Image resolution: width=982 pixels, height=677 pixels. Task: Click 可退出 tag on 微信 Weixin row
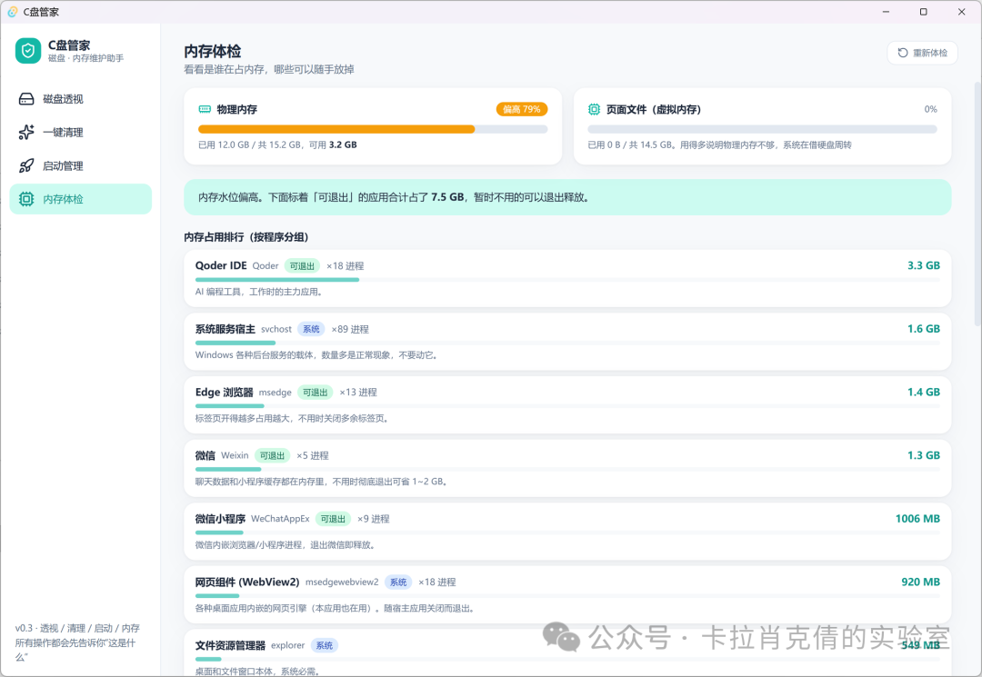tap(273, 455)
